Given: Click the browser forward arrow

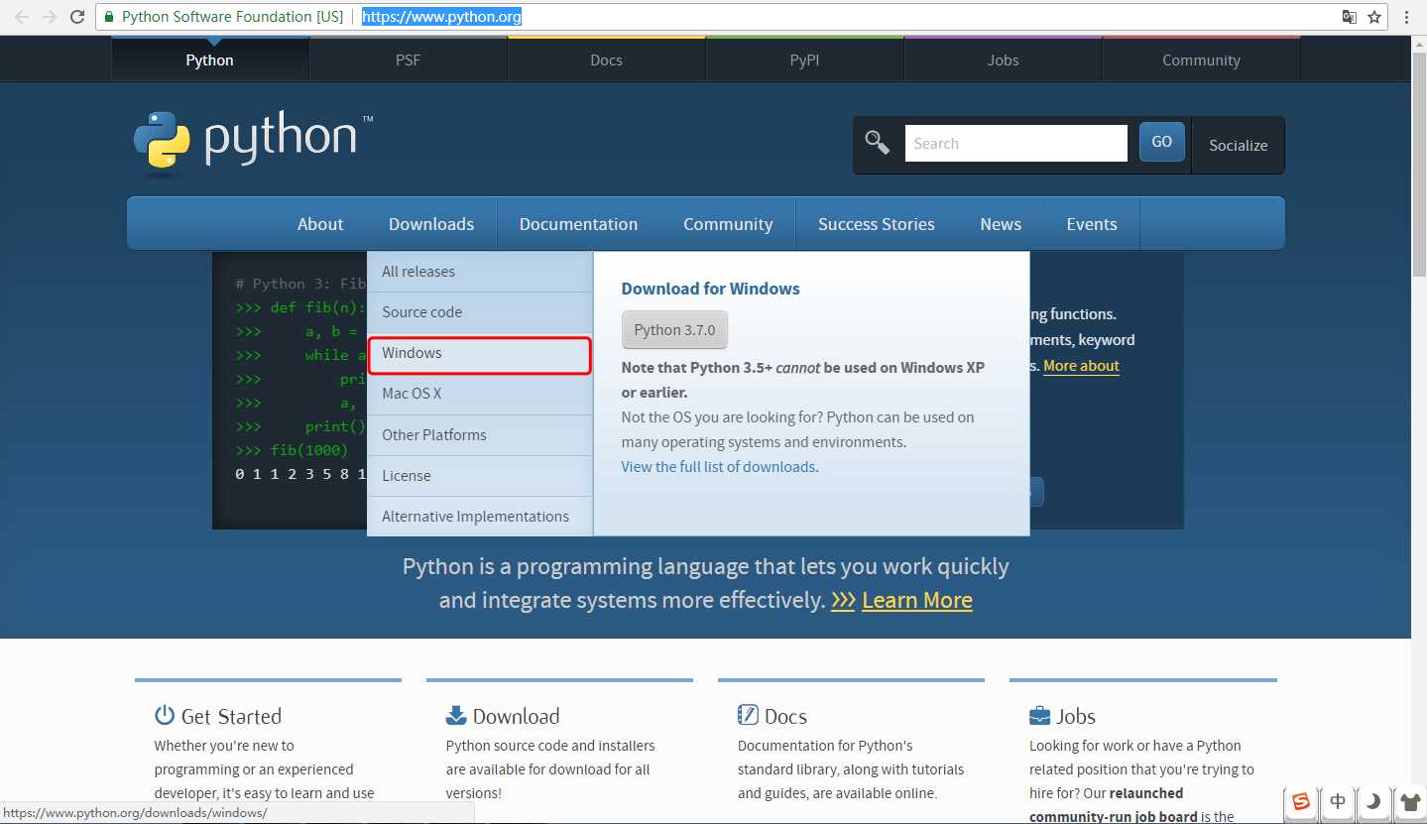Looking at the screenshot, I should click(50, 17).
